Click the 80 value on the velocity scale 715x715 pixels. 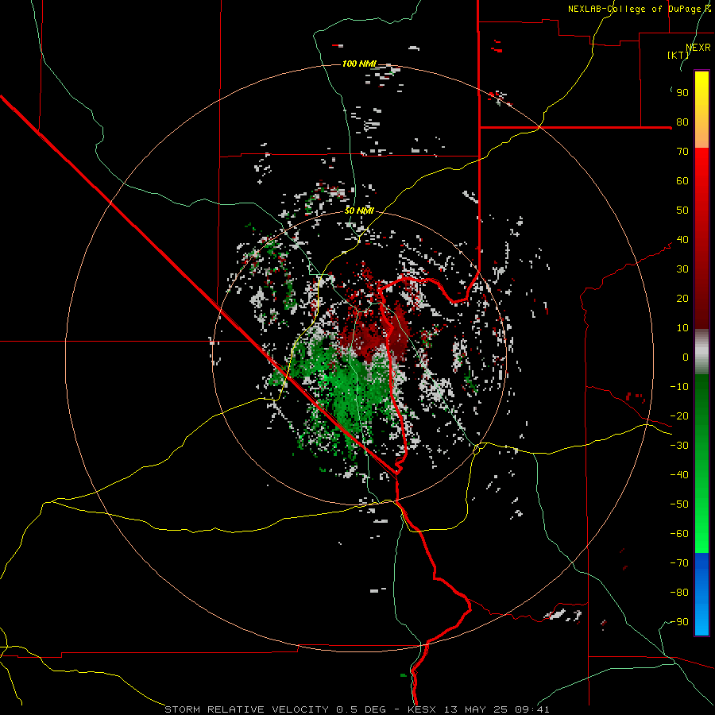(682, 122)
